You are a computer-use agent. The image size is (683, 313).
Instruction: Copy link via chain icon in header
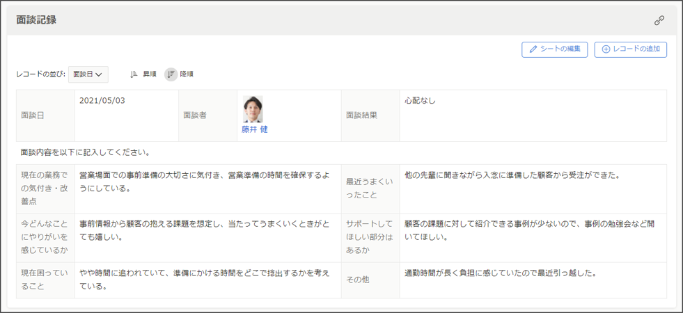659,20
